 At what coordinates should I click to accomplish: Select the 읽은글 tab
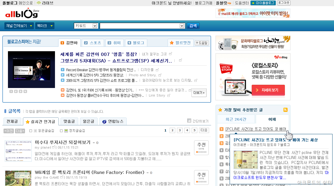88,121
